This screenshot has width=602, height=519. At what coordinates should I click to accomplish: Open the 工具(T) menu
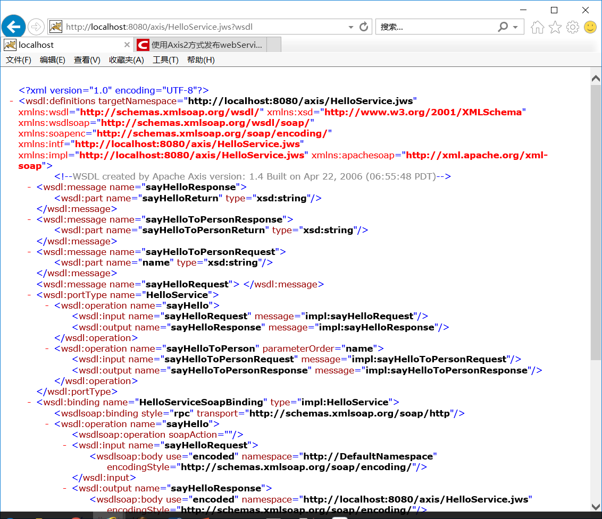(x=165, y=60)
